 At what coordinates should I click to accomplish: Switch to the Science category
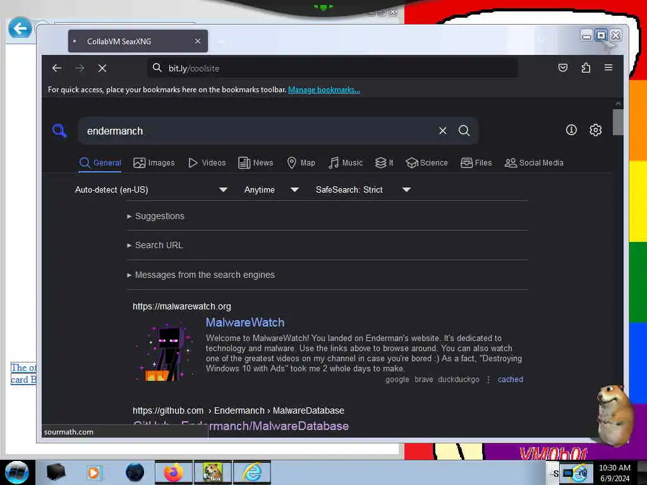coord(426,163)
